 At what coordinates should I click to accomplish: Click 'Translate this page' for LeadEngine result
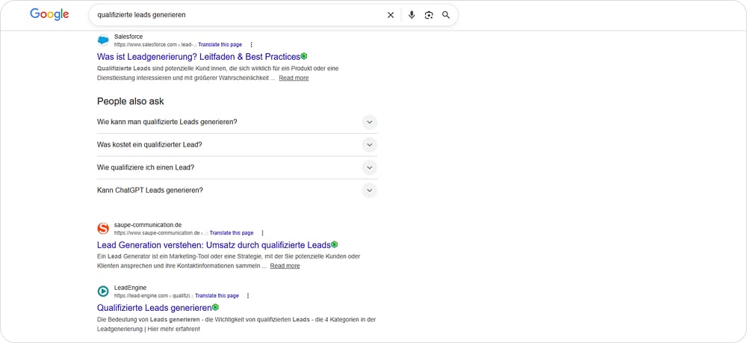tap(217, 296)
